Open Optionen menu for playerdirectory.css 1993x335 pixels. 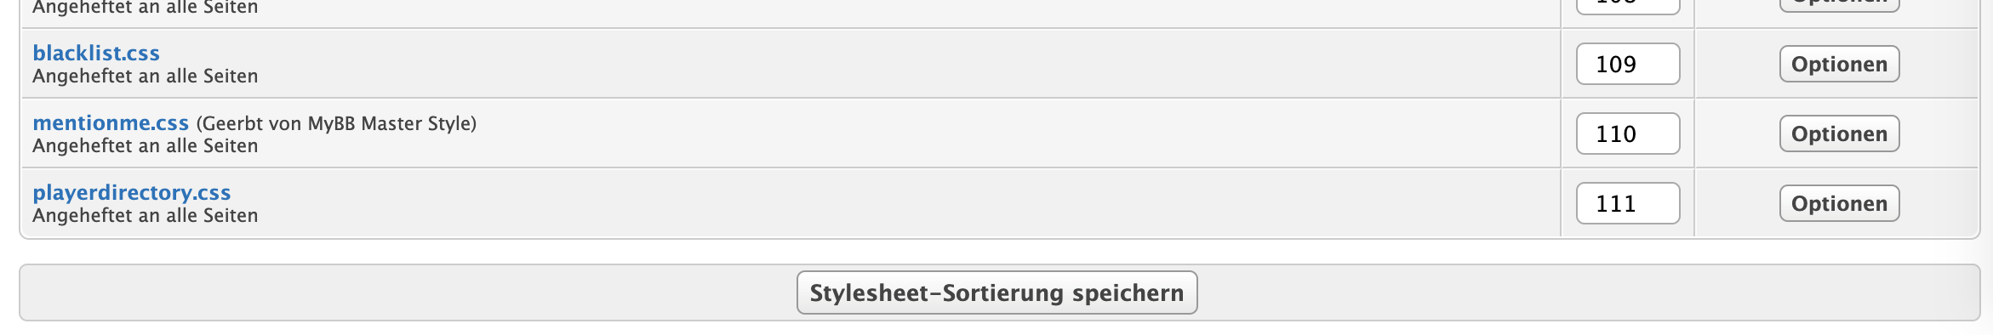(1840, 203)
